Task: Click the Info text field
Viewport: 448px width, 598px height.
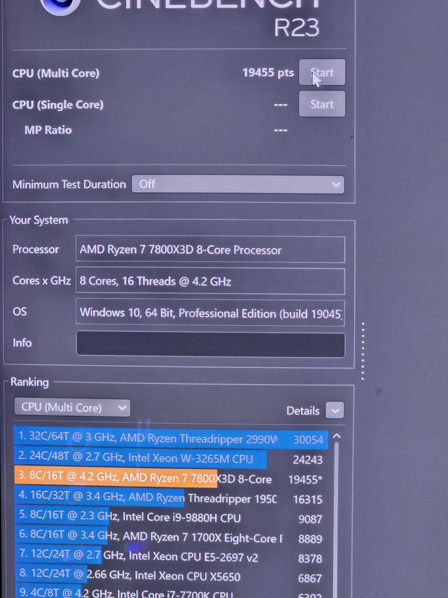Action: point(211,345)
